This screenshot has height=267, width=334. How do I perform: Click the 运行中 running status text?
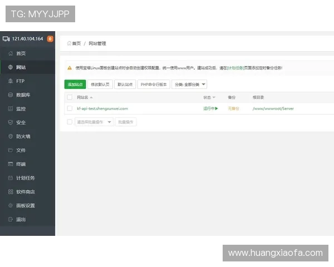(209, 108)
